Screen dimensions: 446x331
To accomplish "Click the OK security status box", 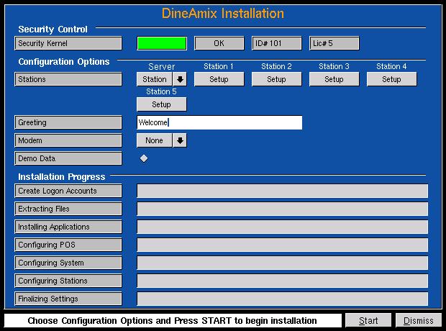I will [x=219, y=43].
